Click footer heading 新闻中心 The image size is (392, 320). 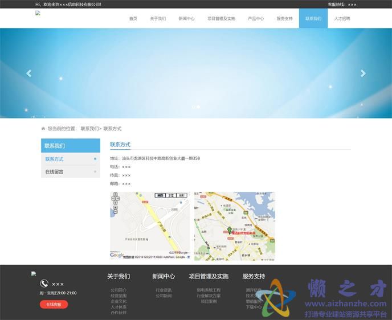tap(164, 276)
